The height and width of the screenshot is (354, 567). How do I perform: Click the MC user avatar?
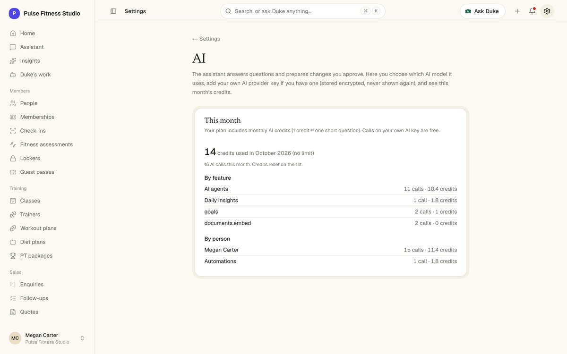(x=15, y=338)
